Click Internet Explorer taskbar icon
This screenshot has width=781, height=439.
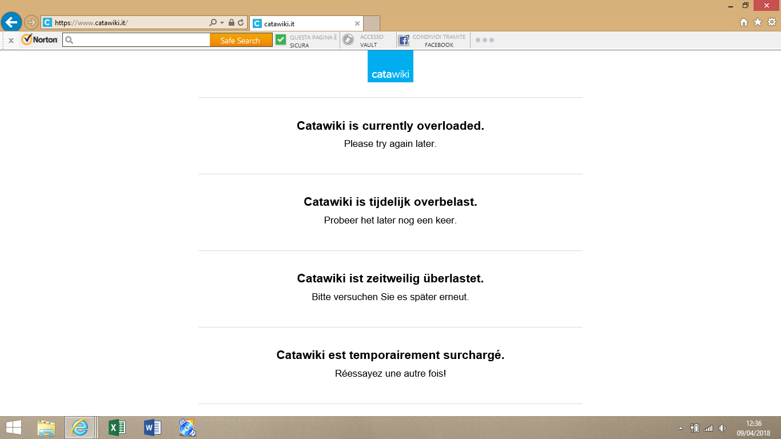(80, 428)
